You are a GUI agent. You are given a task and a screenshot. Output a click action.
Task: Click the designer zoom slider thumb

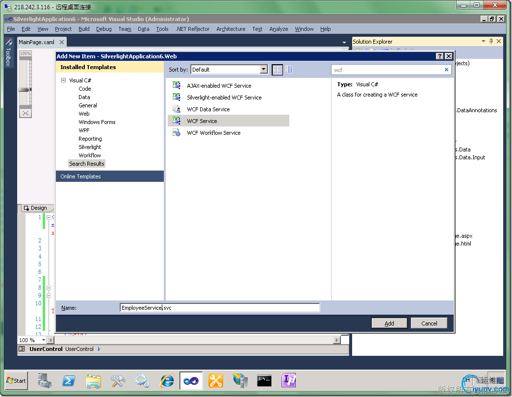point(25,89)
